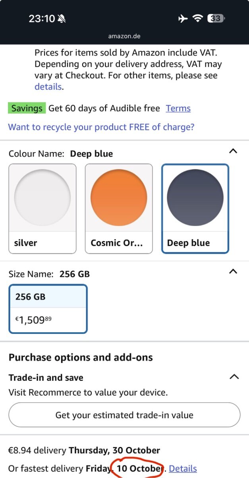Open the VAT details link
The image size is (249, 478).
(x=48, y=86)
